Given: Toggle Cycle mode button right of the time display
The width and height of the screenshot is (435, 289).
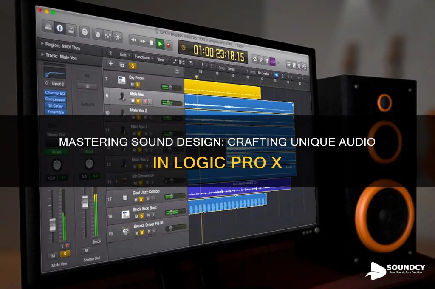Looking at the screenshot, I should pyautogui.click(x=255, y=59).
